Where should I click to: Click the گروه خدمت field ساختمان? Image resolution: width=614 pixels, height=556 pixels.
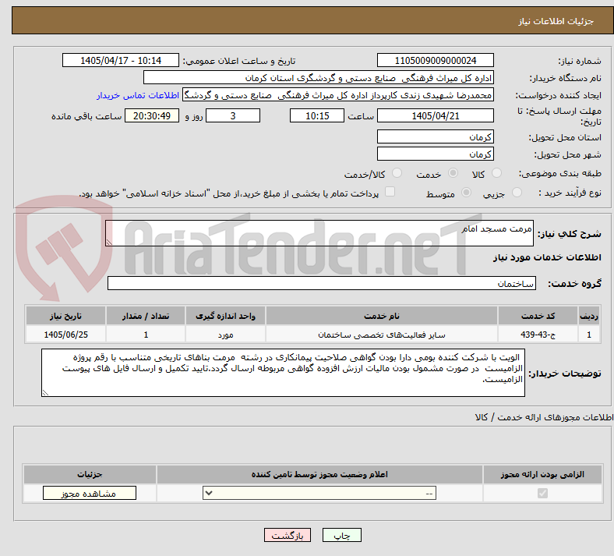tap(322, 283)
